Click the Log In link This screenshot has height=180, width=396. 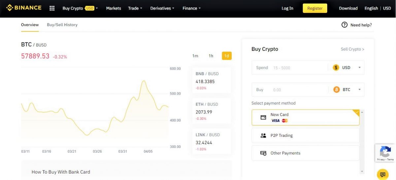point(287,8)
